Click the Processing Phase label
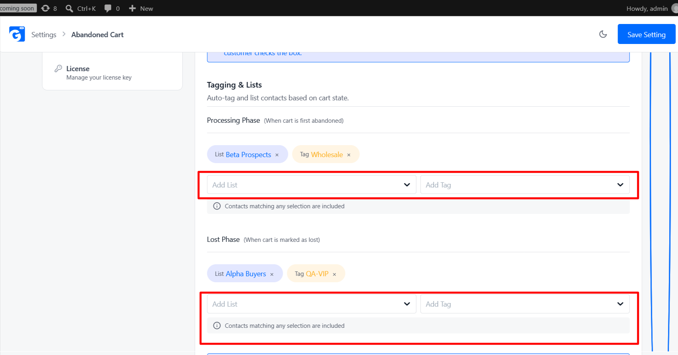The height and width of the screenshot is (355, 678). (x=233, y=120)
